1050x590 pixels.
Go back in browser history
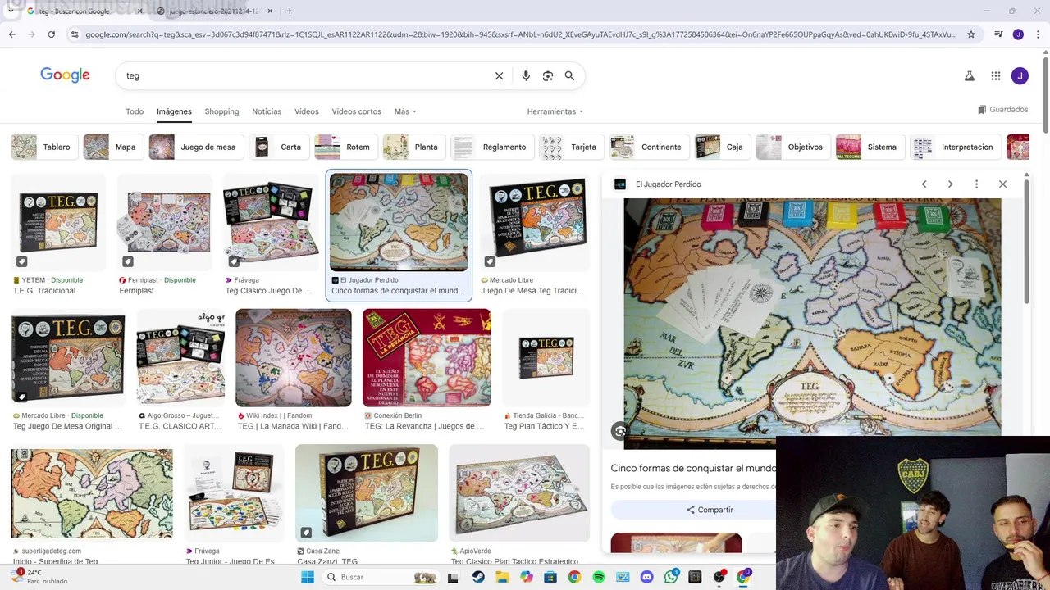click(11, 34)
